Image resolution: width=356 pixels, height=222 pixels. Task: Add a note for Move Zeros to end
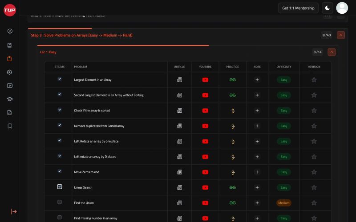coord(257,172)
